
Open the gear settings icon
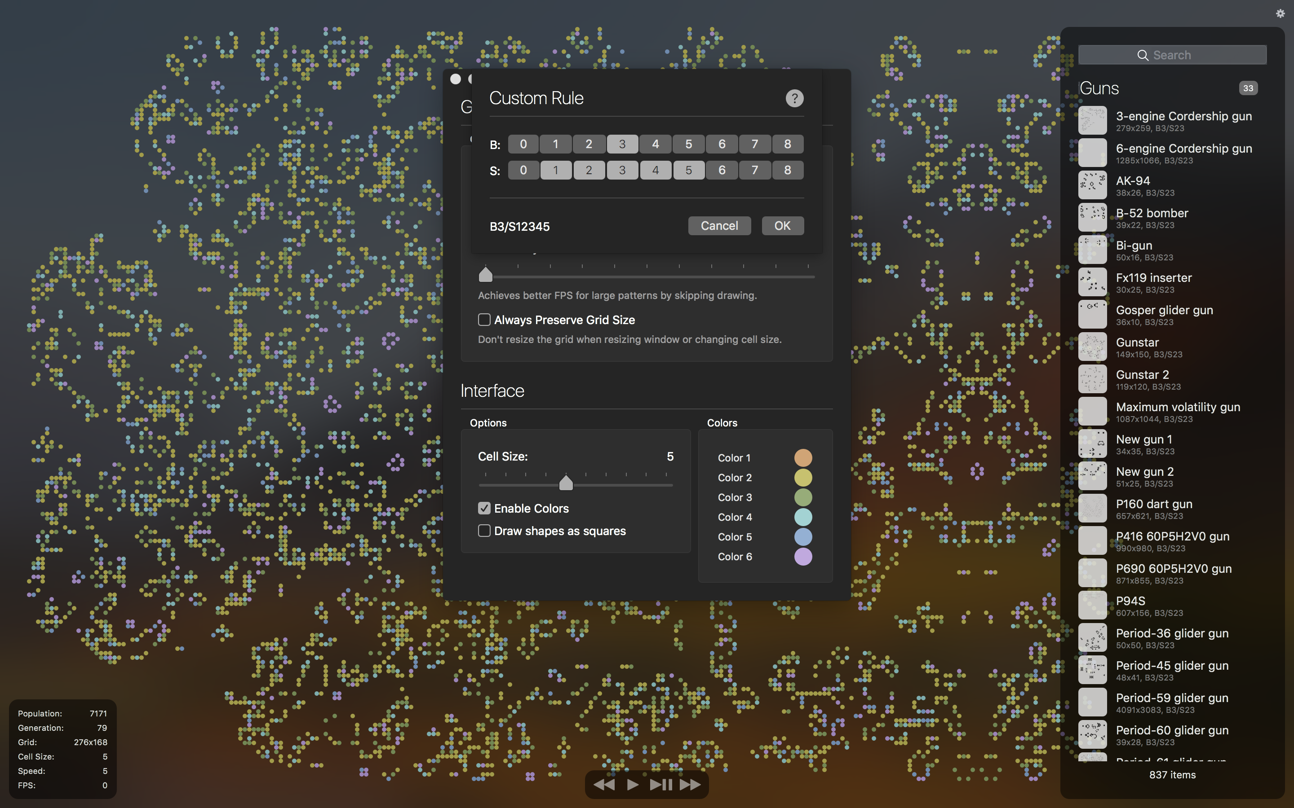(x=1280, y=13)
